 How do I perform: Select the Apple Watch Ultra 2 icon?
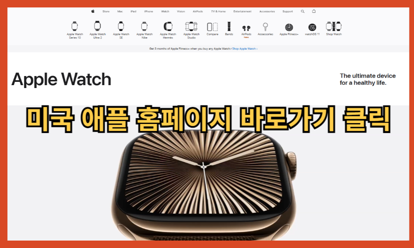97,26
